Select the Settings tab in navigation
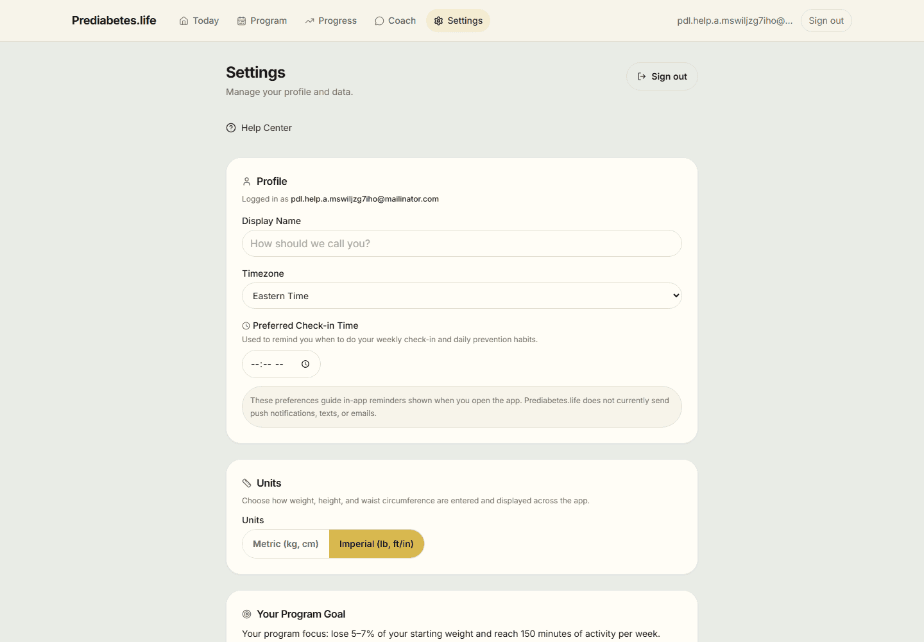Image resolution: width=924 pixels, height=642 pixels. [x=458, y=21]
